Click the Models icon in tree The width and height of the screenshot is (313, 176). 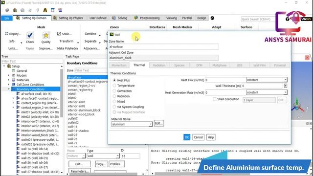pos(13,75)
